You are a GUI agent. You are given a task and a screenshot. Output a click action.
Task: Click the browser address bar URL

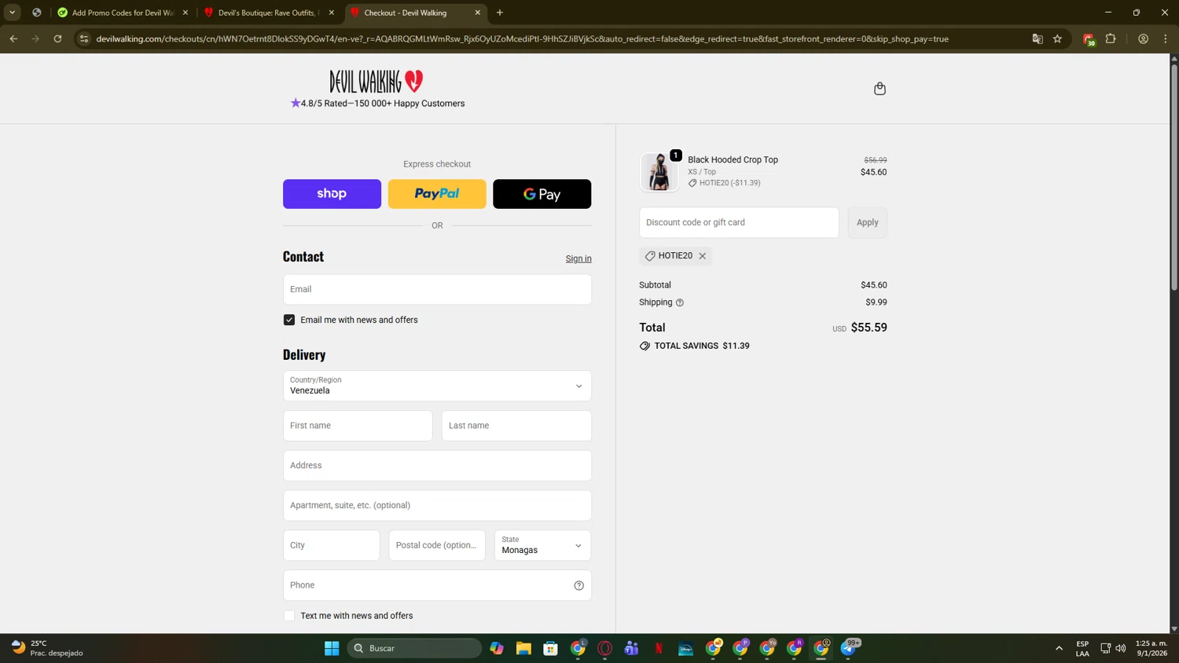(522, 38)
